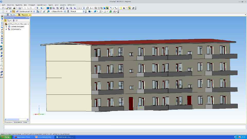This screenshot has height=139, width=247.
Task: Select the Компоненты item in model tree
Action: click(x=16, y=29)
